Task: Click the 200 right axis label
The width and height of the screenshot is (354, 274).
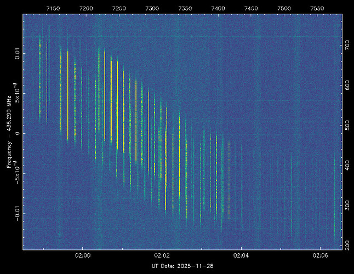Action: (348, 243)
